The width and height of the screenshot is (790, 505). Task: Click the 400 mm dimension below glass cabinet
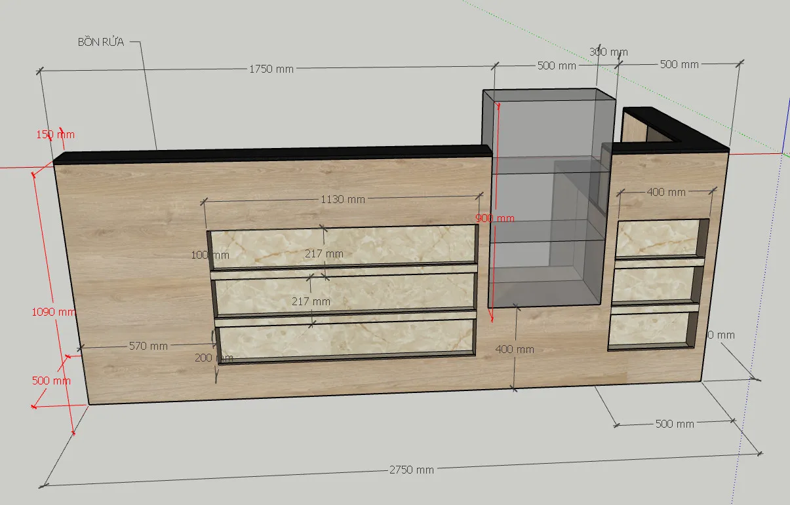(514, 349)
